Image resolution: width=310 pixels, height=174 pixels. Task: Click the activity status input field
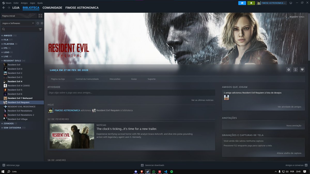coord(131,93)
